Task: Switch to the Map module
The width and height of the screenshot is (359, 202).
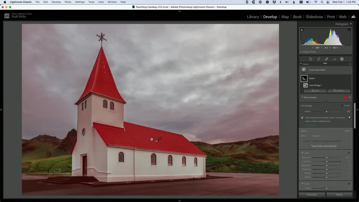Action: click(x=285, y=17)
